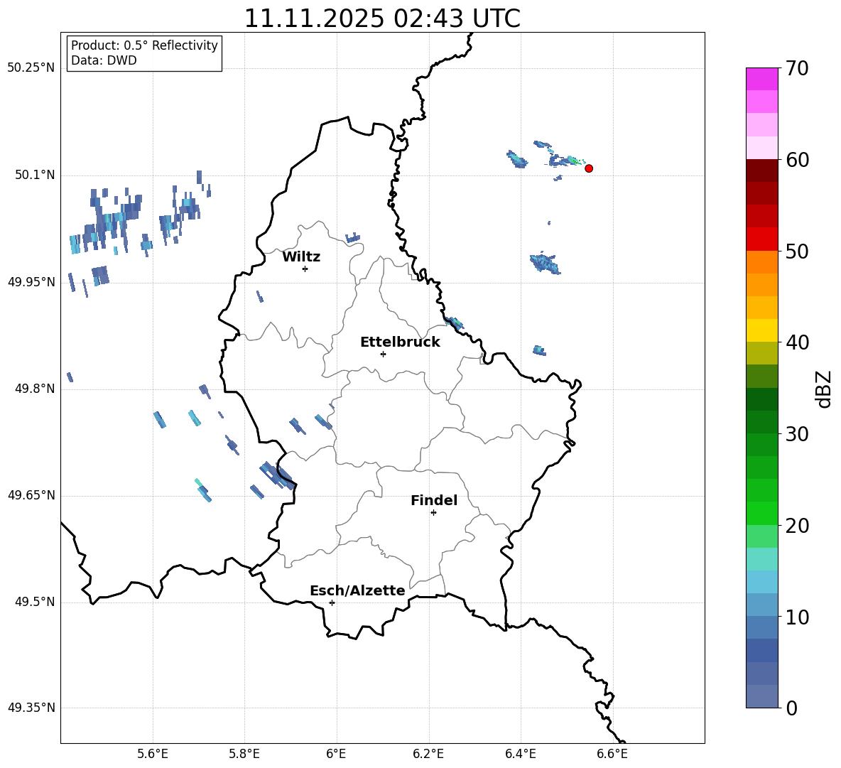The width and height of the screenshot is (841, 768).
Task: Click the 0 colorbar tick label
Action: point(792,708)
